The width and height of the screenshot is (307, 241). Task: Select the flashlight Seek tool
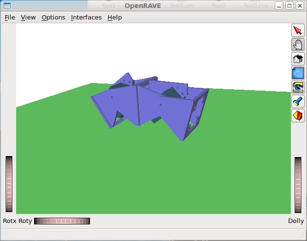[x=298, y=101]
